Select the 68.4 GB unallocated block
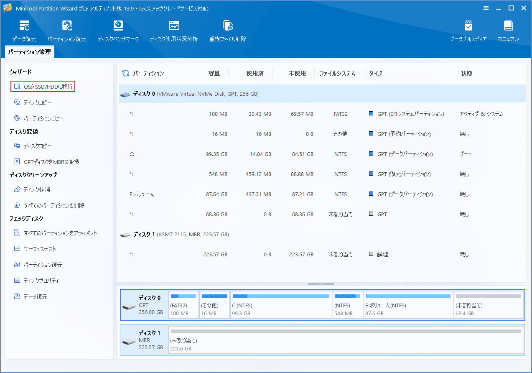 pos(489,305)
